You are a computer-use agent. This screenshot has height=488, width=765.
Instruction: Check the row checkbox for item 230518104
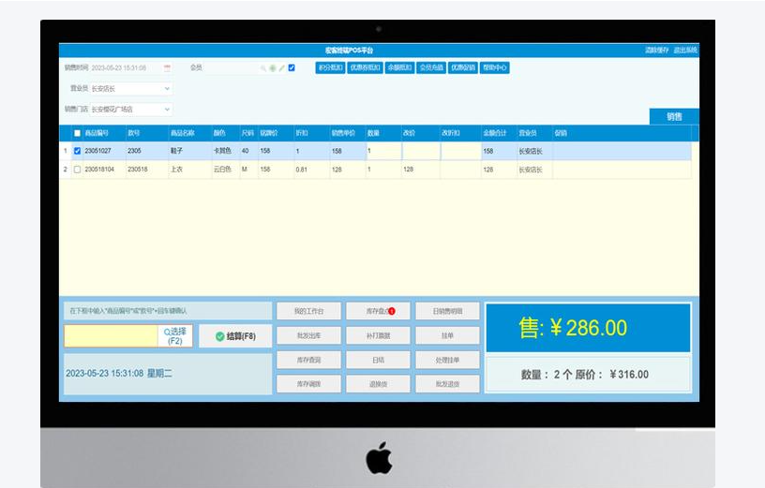tap(77, 170)
